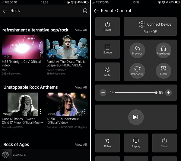
Task: Open remote control icon in Rock header
Action: pyautogui.click(x=85, y=11)
